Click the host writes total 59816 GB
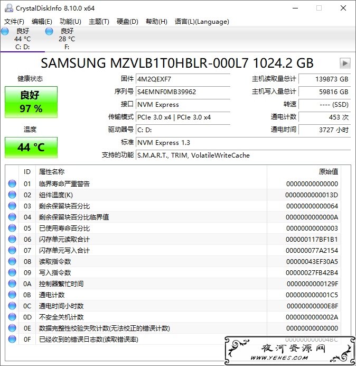The height and width of the screenshot is (366, 356). (324, 91)
